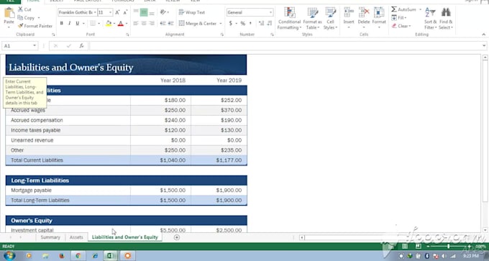Increase decimal places
The image size is (489, 261).
coord(261,24)
